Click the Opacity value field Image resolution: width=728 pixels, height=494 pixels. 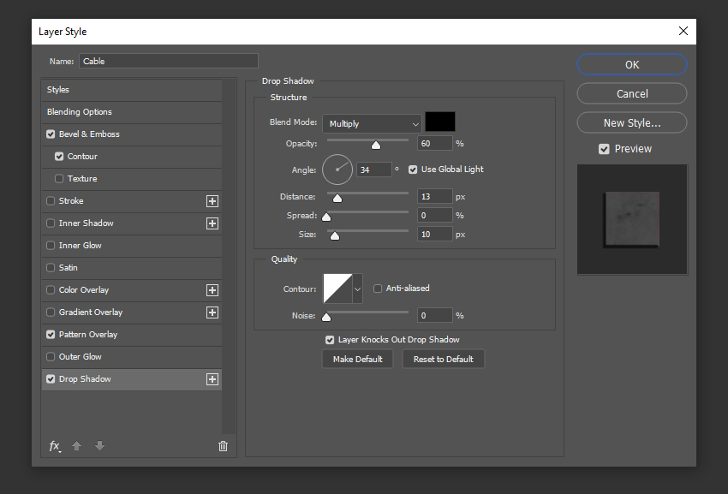click(435, 144)
